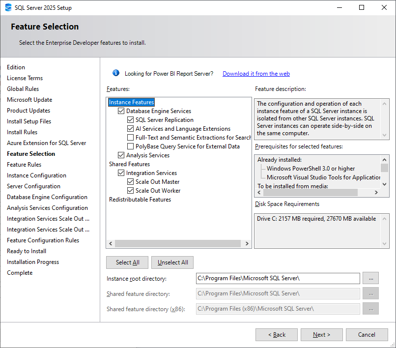Toggle the Database Engine Services checkbox

coord(121,111)
